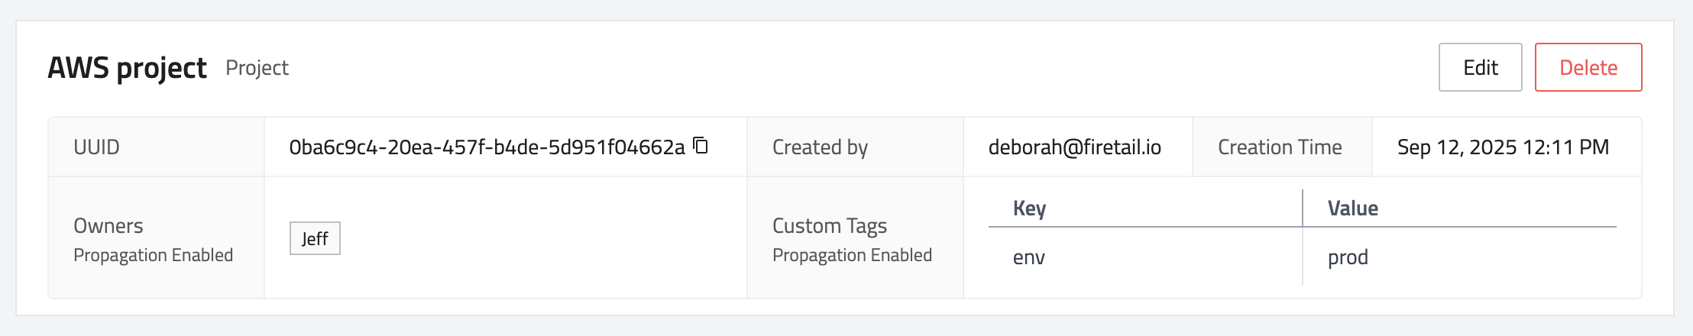The image size is (1693, 336).
Task: Click the red Delete button
Action: tap(1588, 67)
